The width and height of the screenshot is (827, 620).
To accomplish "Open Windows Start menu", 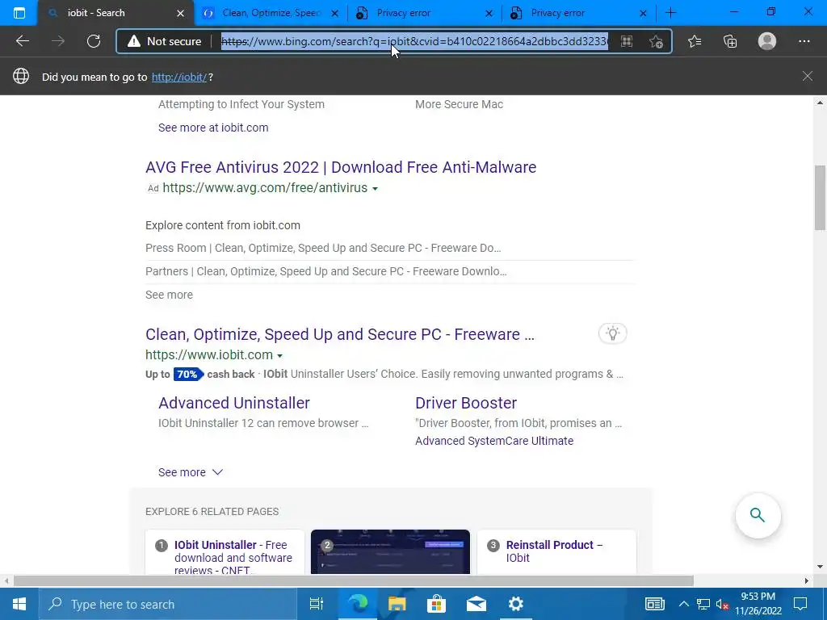I will coord(19,604).
